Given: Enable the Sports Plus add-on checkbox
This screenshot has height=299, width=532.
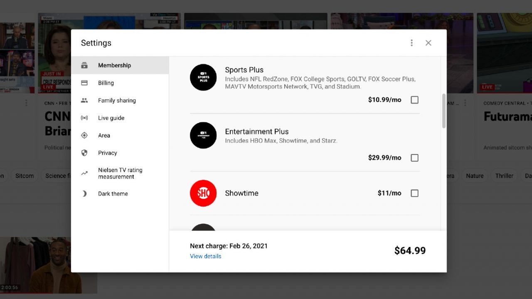Looking at the screenshot, I should coord(414,100).
